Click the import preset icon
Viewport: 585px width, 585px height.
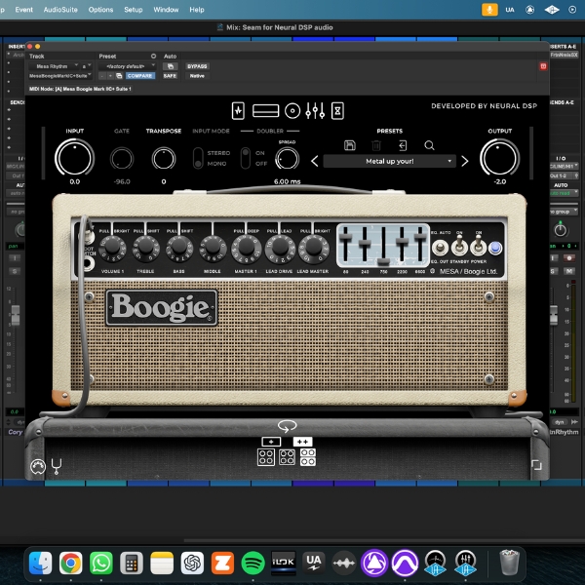pyautogui.click(x=403, y=145)
